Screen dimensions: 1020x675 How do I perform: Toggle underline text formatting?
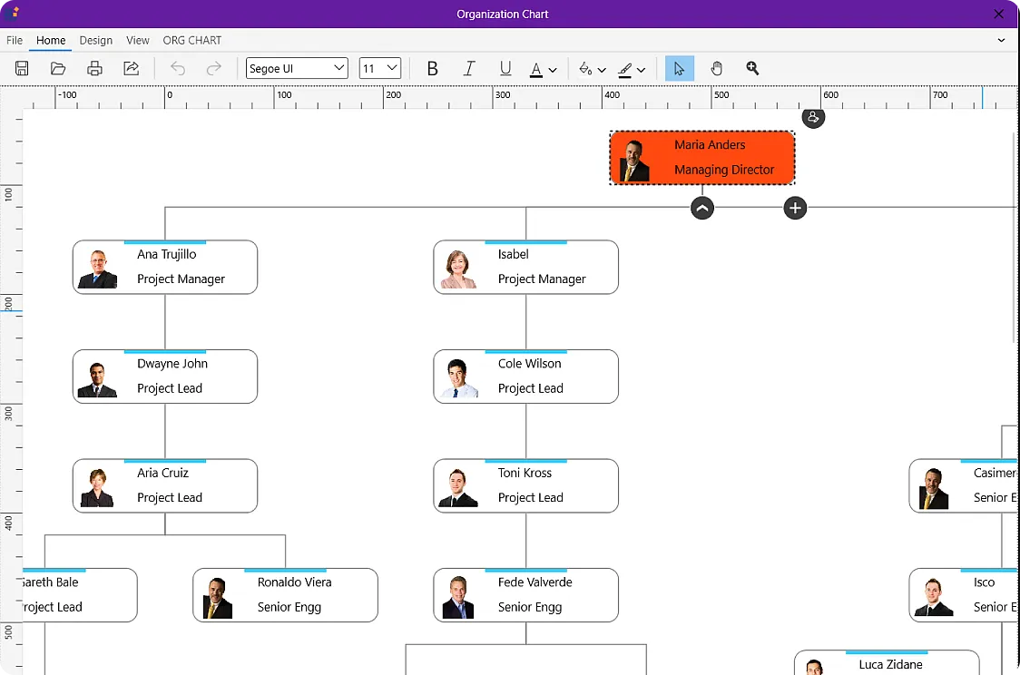click(505, 68)
